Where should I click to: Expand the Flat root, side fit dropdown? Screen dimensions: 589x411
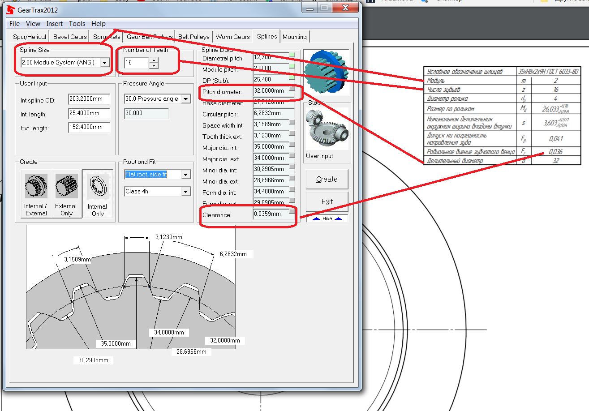point(186,175)
